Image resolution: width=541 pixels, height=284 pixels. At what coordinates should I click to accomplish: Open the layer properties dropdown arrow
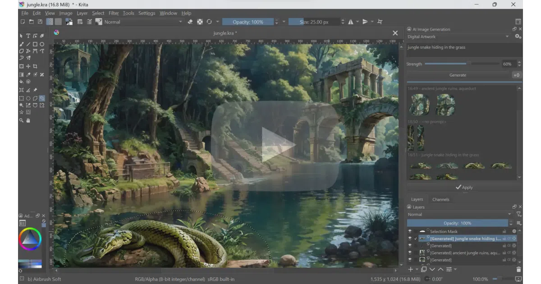[x=455, y=270]
